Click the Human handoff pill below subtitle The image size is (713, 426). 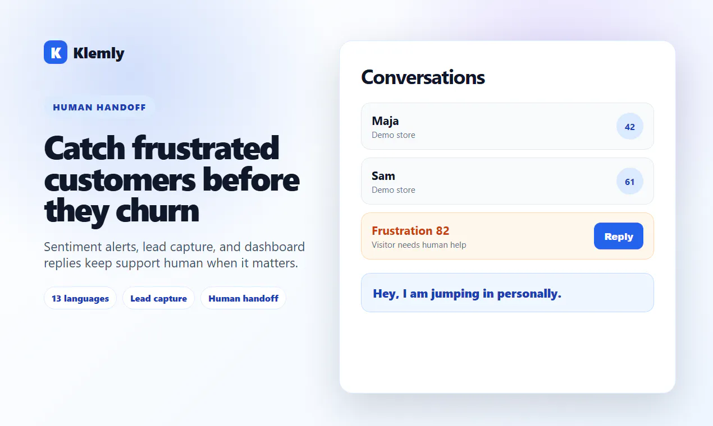tap(243, 298)
